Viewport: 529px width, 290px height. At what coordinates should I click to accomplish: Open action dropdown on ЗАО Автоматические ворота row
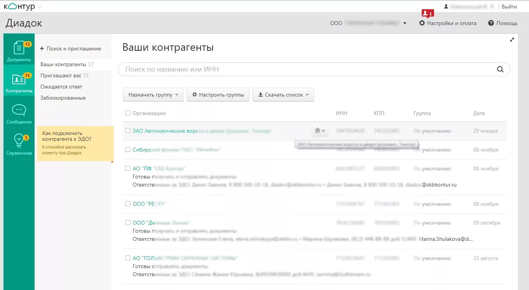320,131
